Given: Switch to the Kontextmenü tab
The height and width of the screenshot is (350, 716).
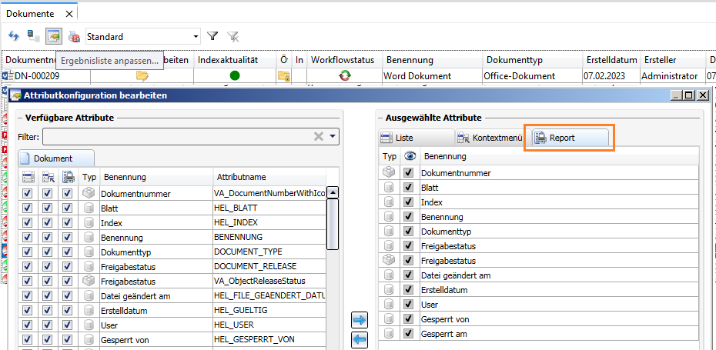Looking at the screenshot, I should [490, 138].
